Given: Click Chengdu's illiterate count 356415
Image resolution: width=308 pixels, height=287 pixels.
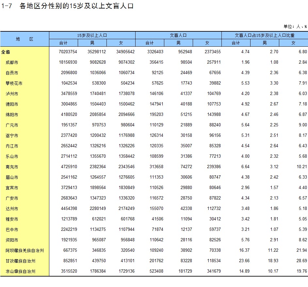Looking at the screenshot, I should [156, 62].
